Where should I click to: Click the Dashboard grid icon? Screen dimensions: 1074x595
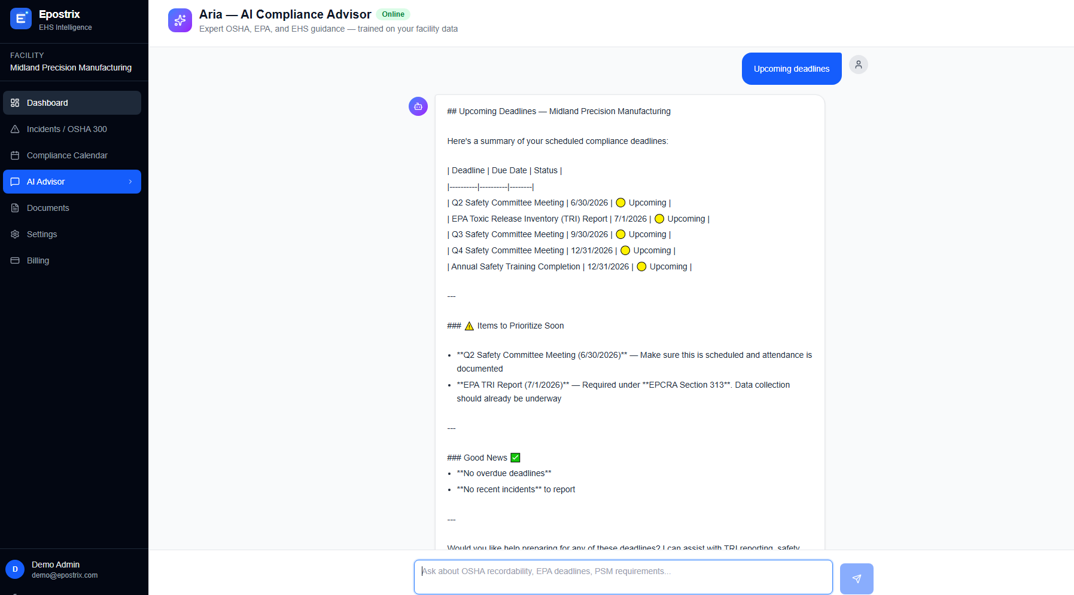click(15, 103)
